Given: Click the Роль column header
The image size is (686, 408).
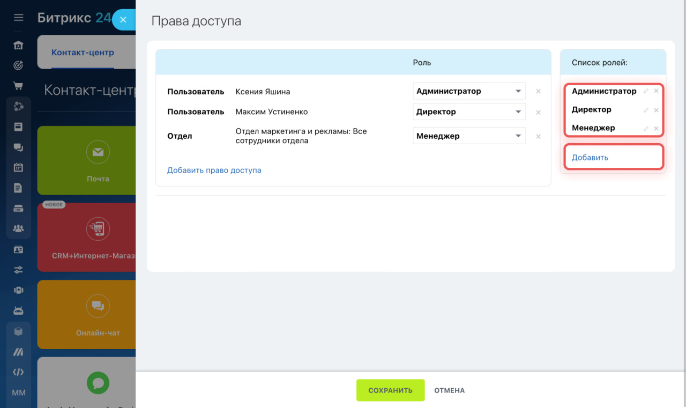Looking at the screenshot, I should pos(422,63).
